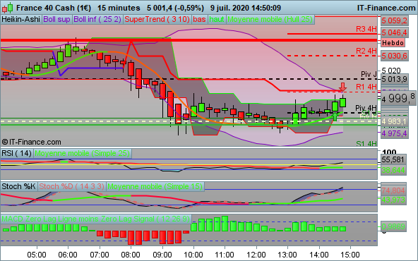Image resolution: width=418 pixels, height=261 pixels.
Task: Click the RSI value 55,581 tag
Action: click(393, 160)
